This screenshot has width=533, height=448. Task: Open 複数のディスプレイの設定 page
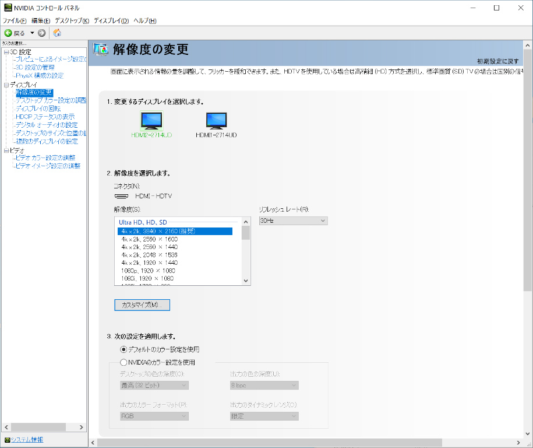(x=47, y=141)
